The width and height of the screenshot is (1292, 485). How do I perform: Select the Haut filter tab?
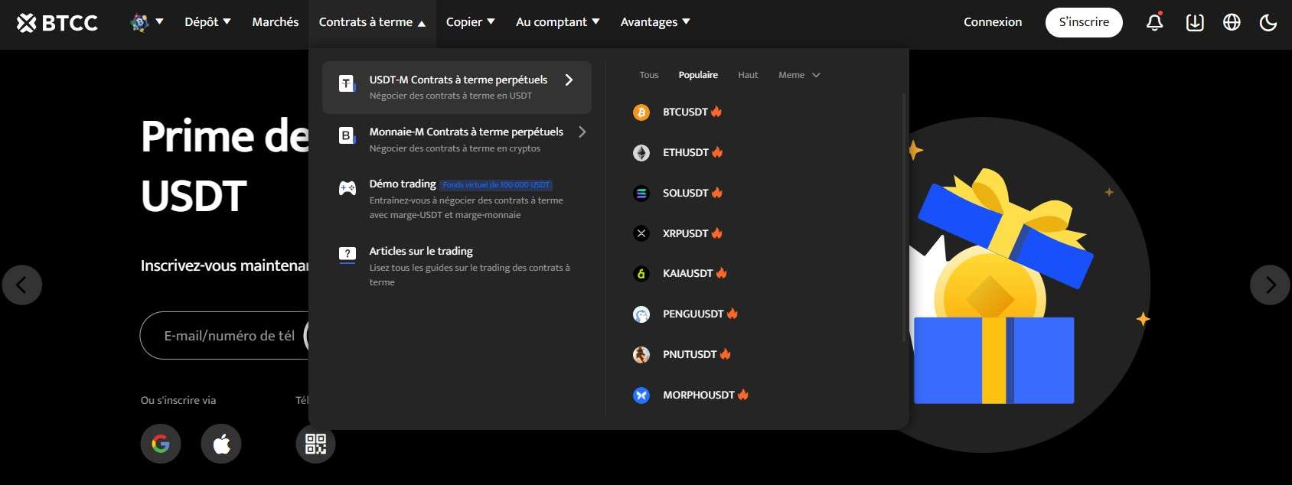pyautogui.click(x=747, y=74)
